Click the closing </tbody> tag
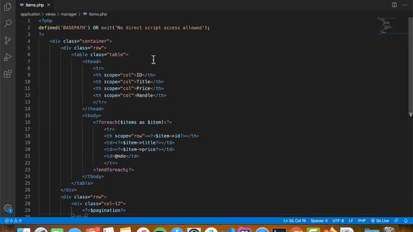 click(93, 176)
